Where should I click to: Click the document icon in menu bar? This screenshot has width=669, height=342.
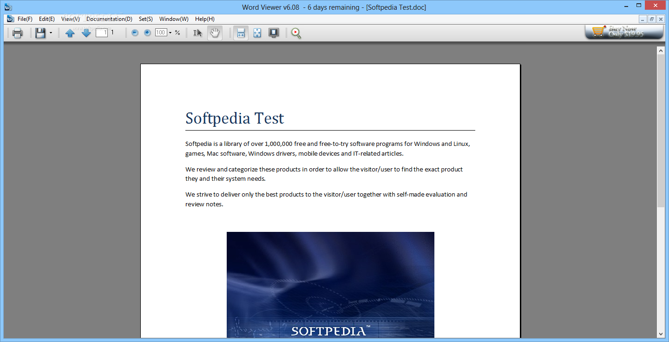click(10, 19)
